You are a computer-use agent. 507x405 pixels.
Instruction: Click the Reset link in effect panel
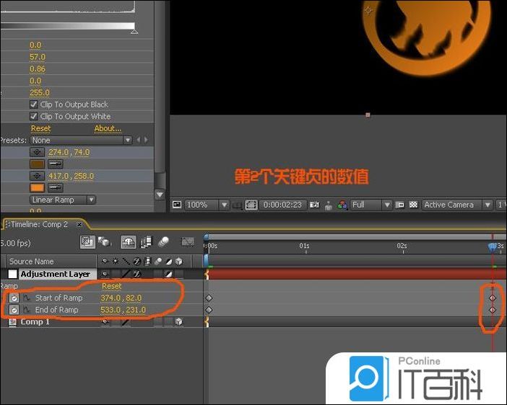point(40,128)
